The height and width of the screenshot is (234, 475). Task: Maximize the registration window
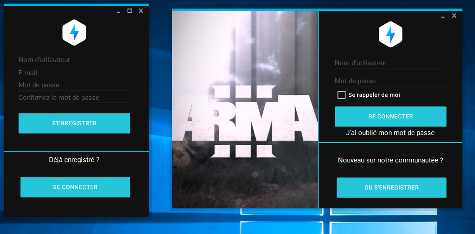130,11
